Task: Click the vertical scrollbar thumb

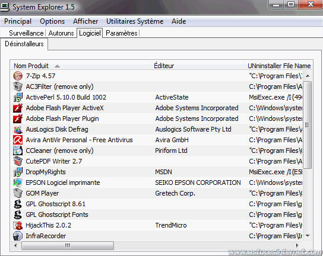Action: point(308,125)
